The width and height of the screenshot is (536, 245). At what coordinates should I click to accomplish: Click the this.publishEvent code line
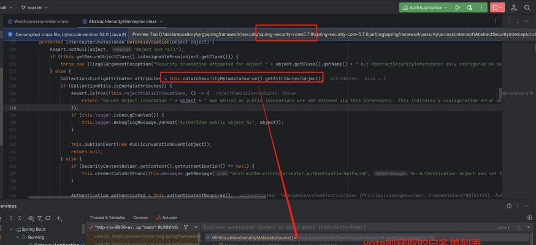pos(141,145)
